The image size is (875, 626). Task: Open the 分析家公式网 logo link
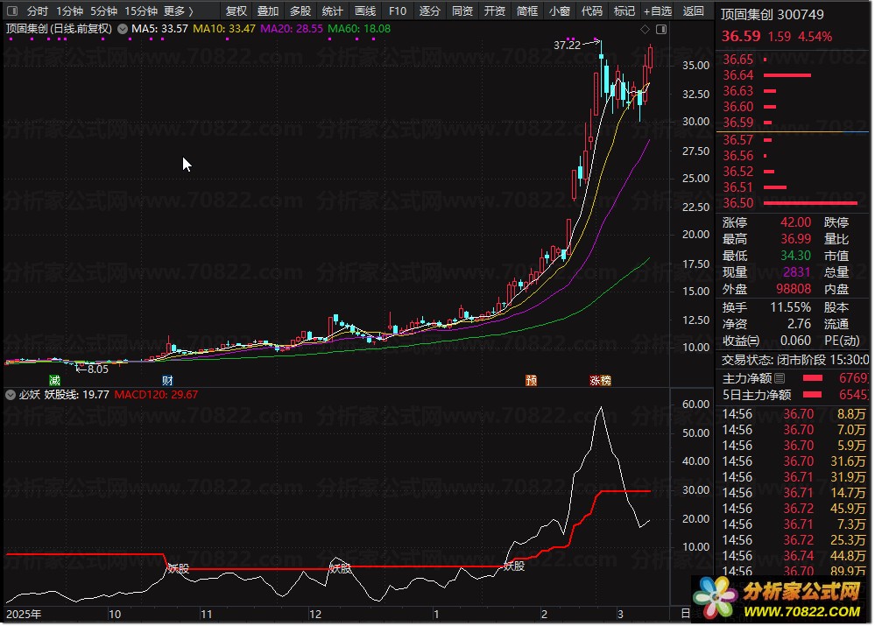[780, 599]
